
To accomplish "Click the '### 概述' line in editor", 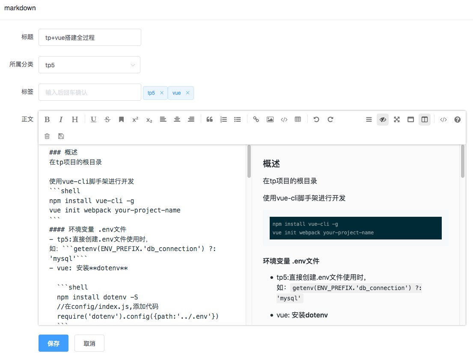I will (63, 152).
